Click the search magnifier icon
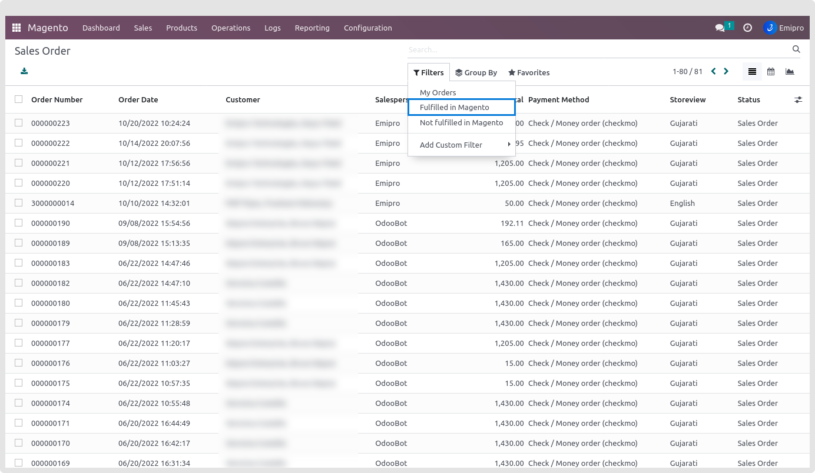The height and width of the screenshot is (473, 815). point(796,49)
